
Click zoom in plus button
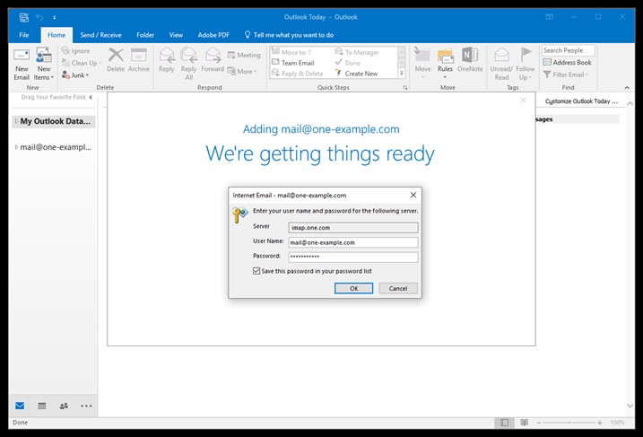(600, 423)
